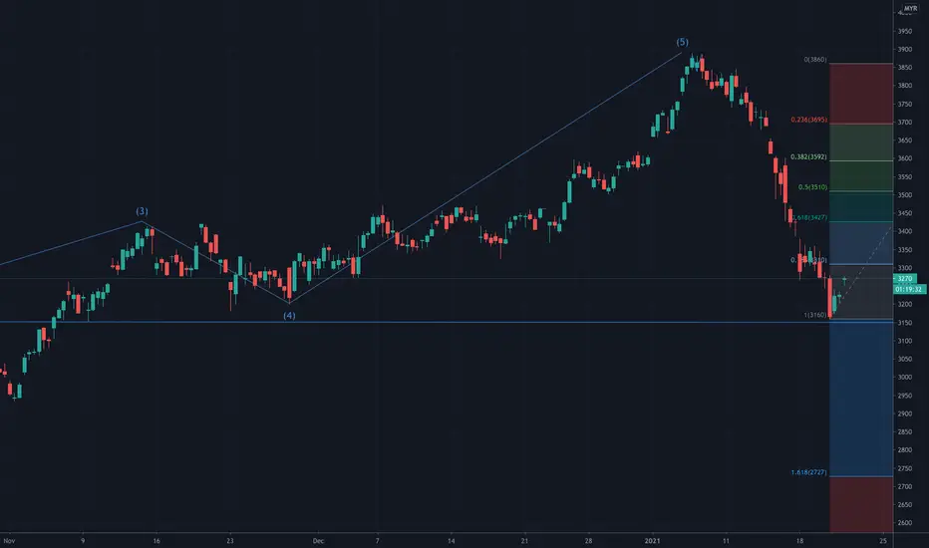Viewport: 929px width, 548px height.
Task: Click the 2021 date axis label
Action: coord(652,541)
